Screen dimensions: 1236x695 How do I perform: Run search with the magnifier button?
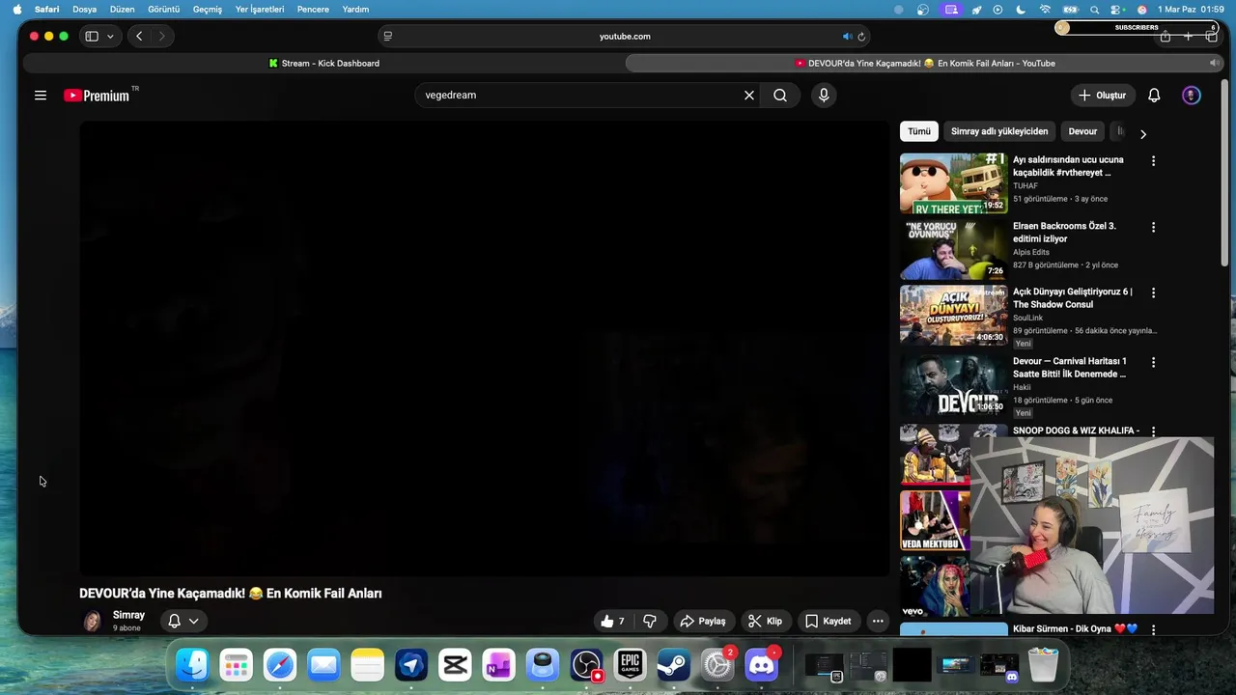tap(780, 96)
